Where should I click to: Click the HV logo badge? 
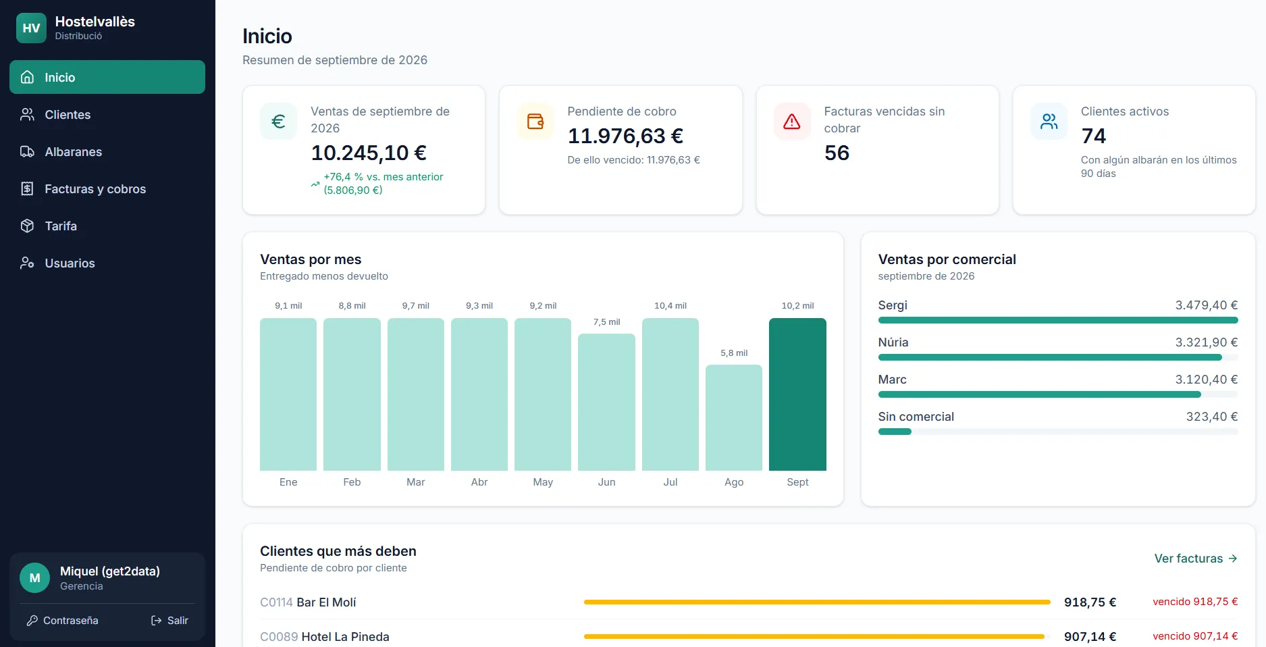tap(31, 28)
